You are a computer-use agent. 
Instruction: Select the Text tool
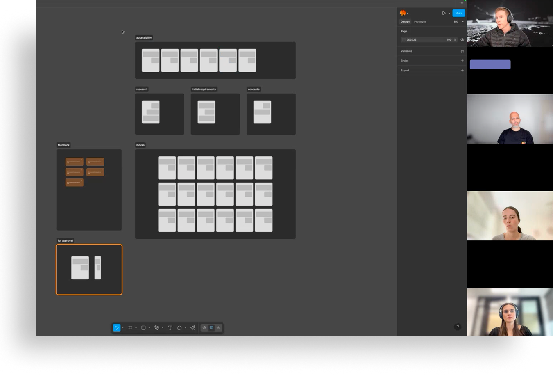[170, 328]
